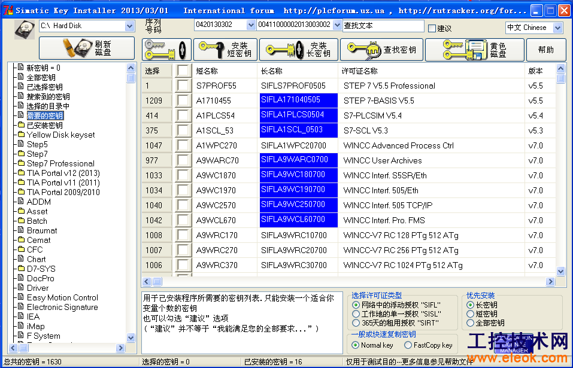Click folder icon for TIA Portal v11 (2011)
The image size is (573, 368).
click(21, 182)
